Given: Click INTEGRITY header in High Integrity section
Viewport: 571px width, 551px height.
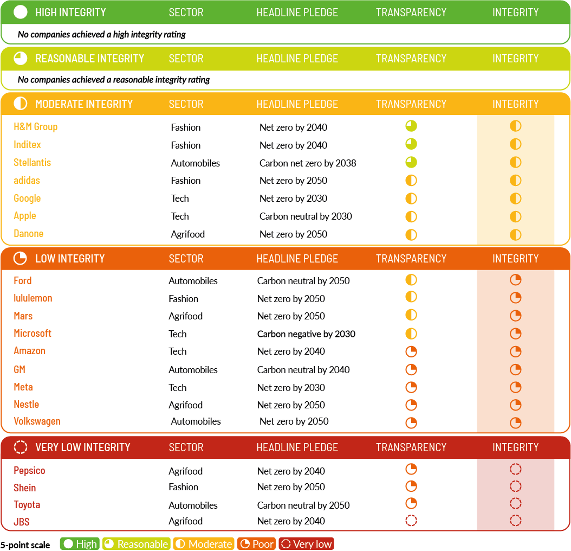Looking at the screenshot, I should pos(515,12).
